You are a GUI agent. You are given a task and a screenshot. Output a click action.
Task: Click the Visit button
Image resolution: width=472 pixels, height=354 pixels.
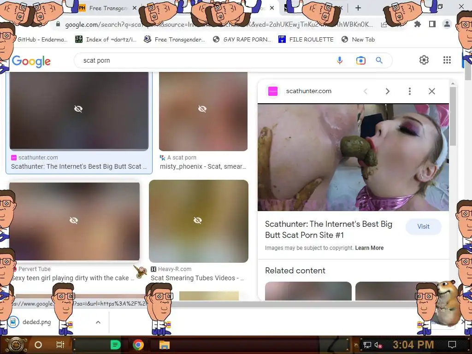coord(423,227)
